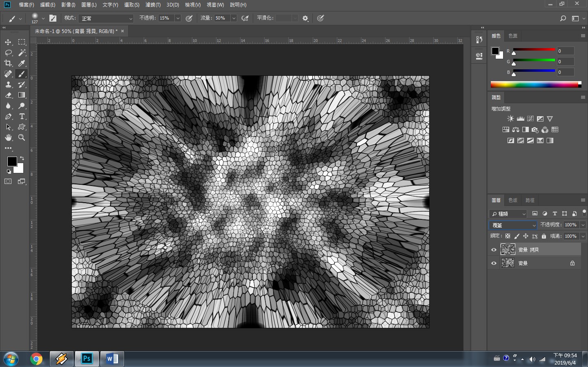Open the 視窗(W) menu
This screenshot has width=588, height=367.
click(x=215, y=5)
